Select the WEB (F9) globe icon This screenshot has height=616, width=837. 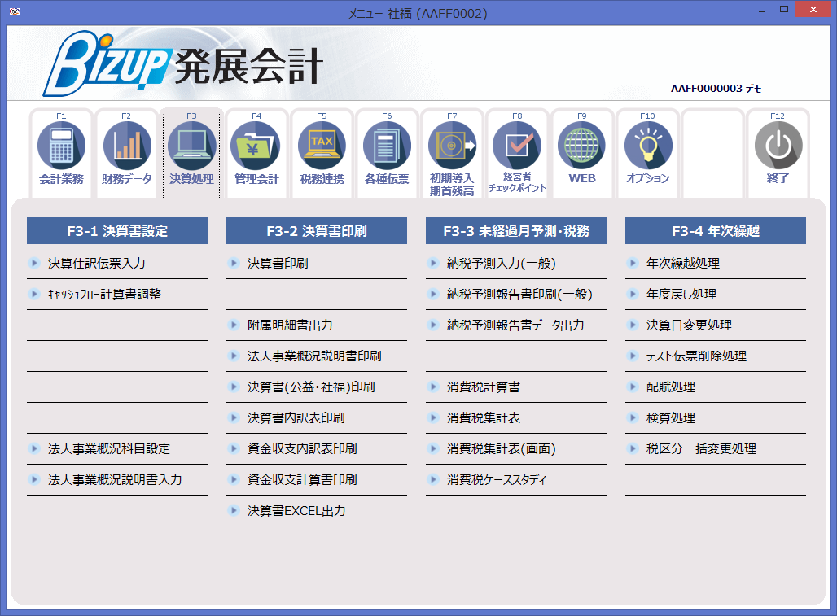pos(582,153)
